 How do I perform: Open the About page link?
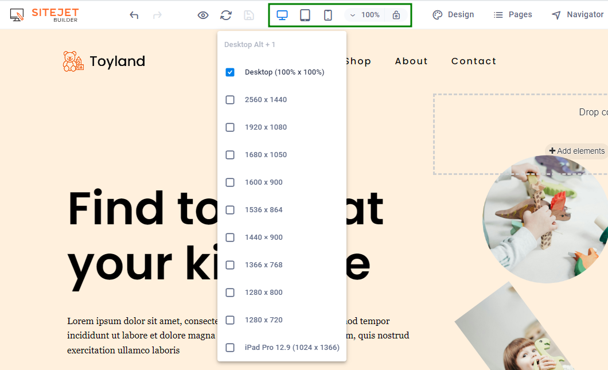[x=411, y=61]
